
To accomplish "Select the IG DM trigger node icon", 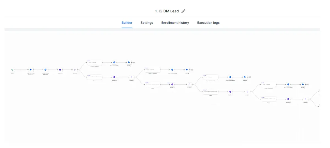I will (x=12, y=70).
